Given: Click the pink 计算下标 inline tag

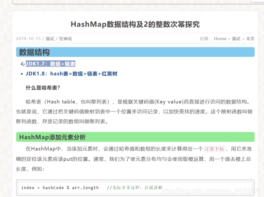Looking at the screenshot, I should click(214, 149).
